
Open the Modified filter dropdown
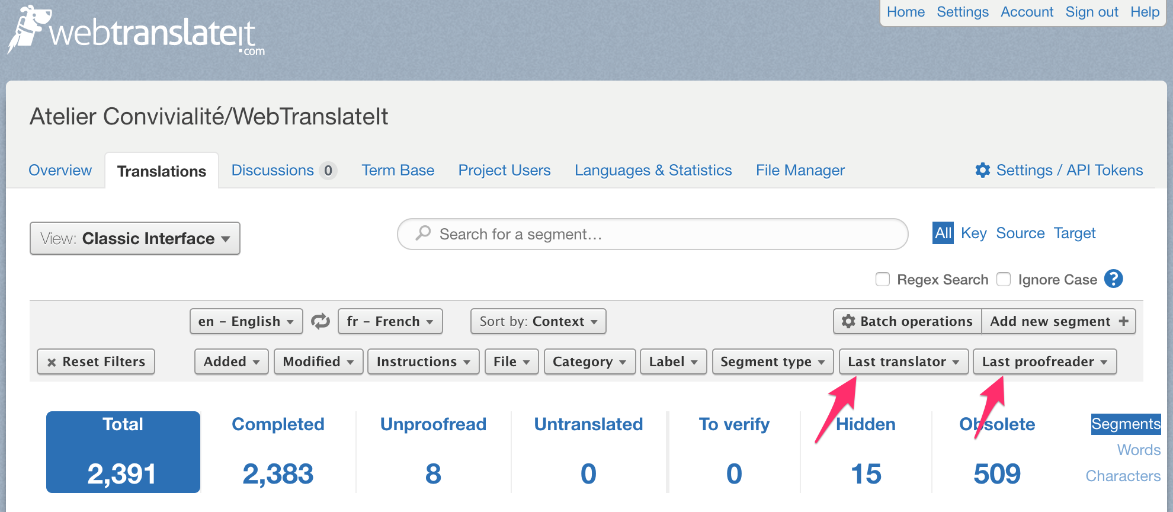(x=319, y=361)
